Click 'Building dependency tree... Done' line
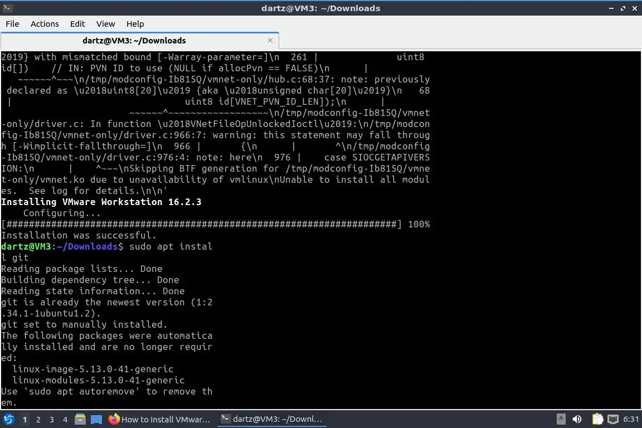The height and width of the screenshot is (428, 642). pyautogui.click(x=90, y=280)
